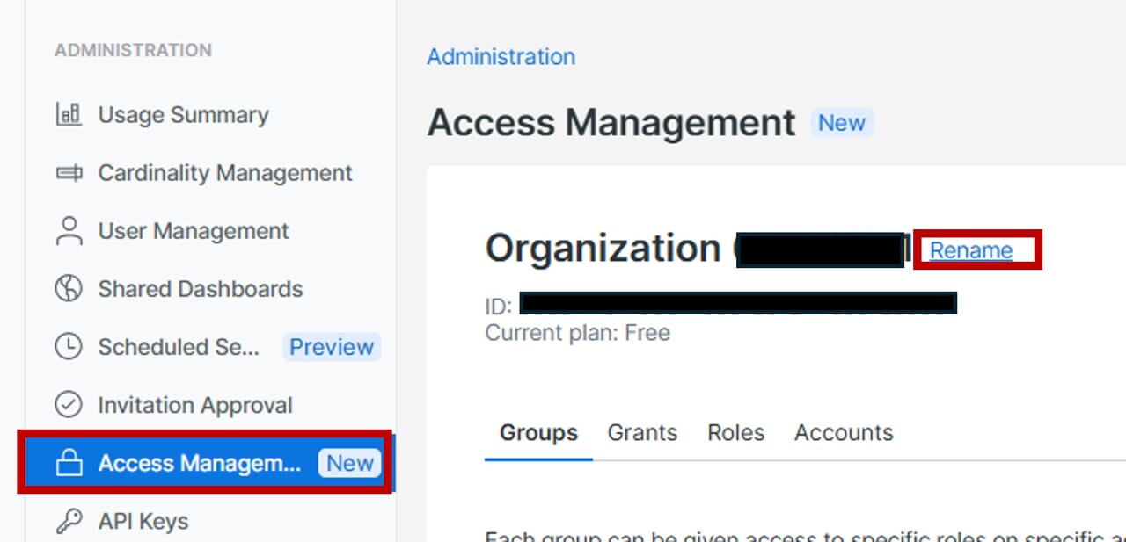Click the Usage Summary bar chart icon
This screenshot has width=1126, height=542.
click(x=69, y=115)
